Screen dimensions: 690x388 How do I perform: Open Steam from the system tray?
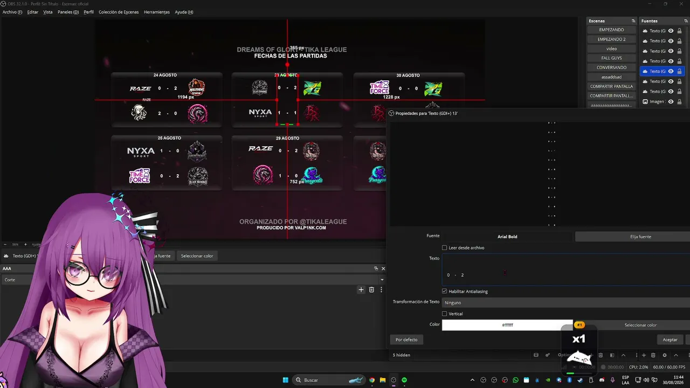[580, 380]
